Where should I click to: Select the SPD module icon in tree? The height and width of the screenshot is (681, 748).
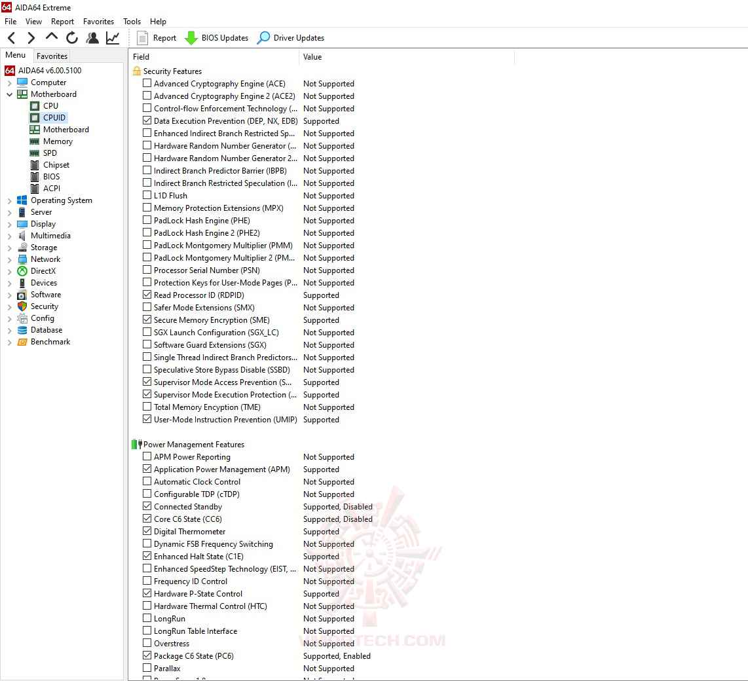click(34, 153)
